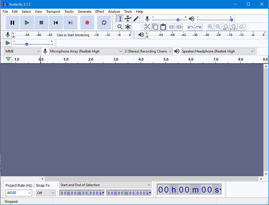Silence the audio selection

(179, 27)
